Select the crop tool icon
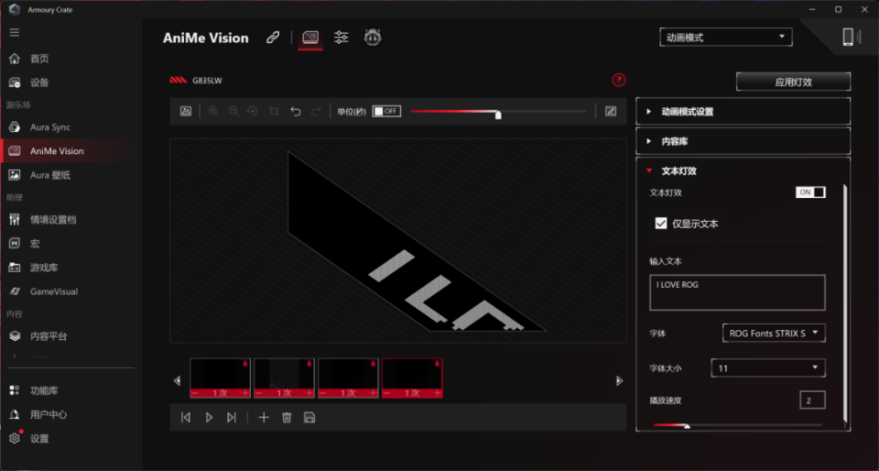The height and width of the screenshot is (471, 879). 274,111
